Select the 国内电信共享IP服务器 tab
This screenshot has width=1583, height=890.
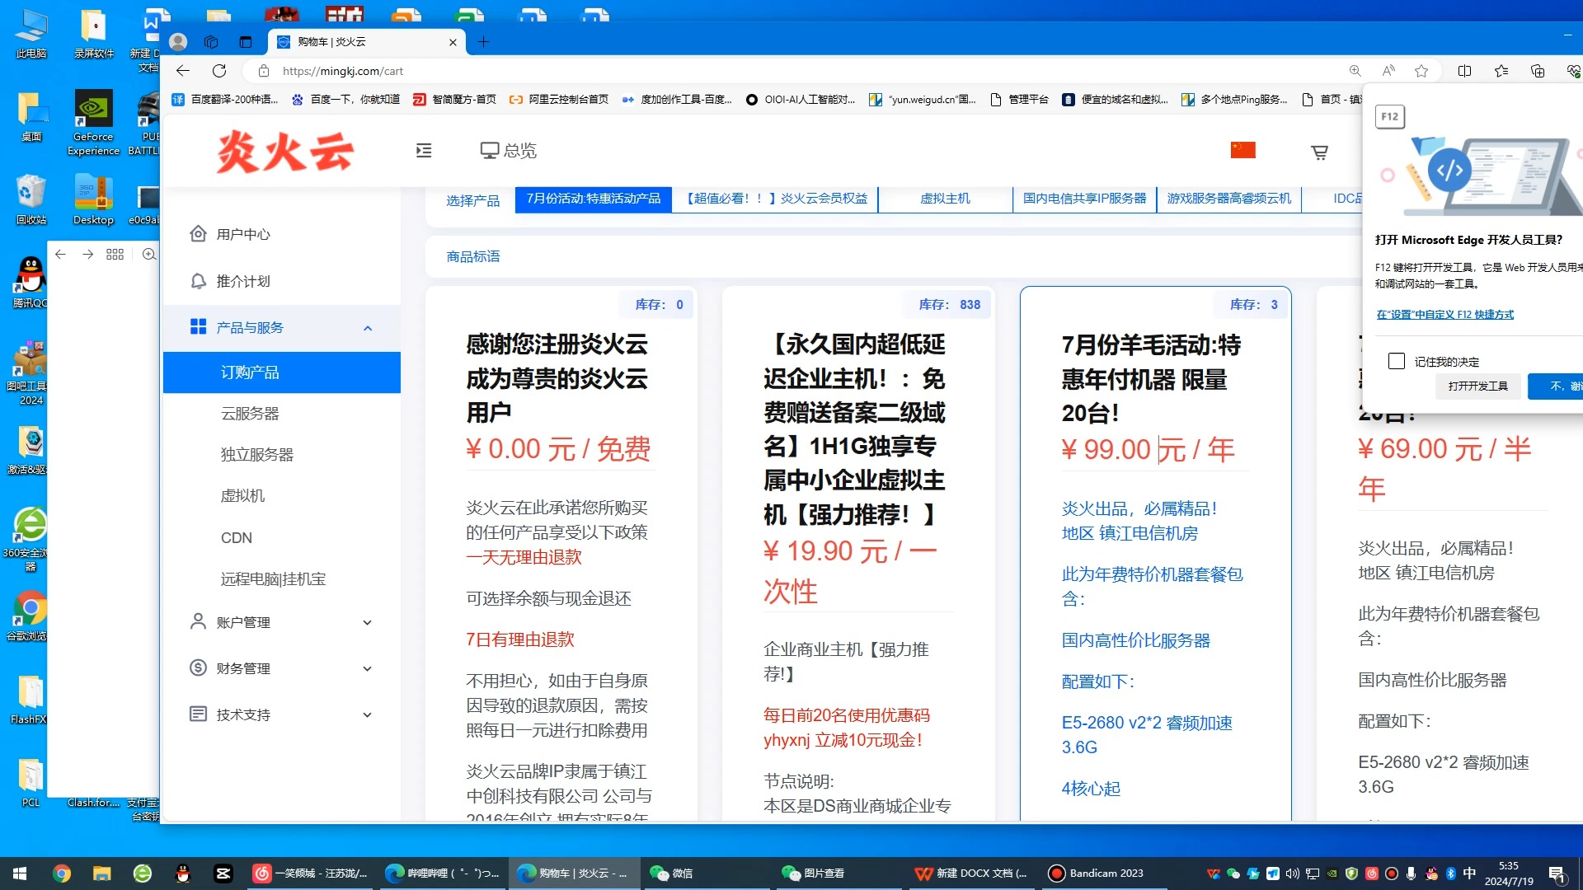pyautogui.click(x=1084, y=198)
